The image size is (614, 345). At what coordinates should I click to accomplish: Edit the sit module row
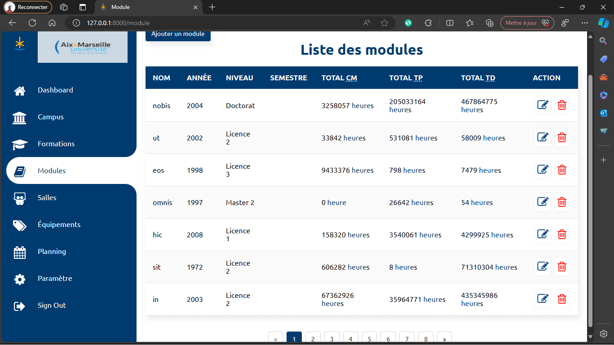pyautogui.click(x=543, y=266)
